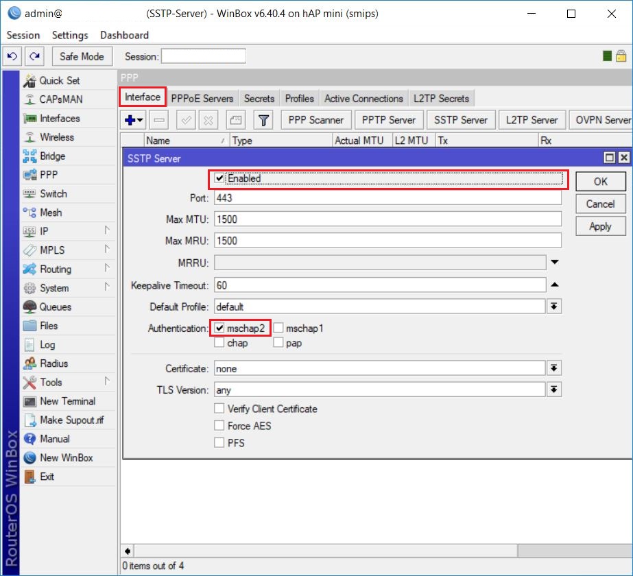This screenshot has width=633, height=576.
Task: Enable the mschap1 authentication checkbox
Action: pyautogui.click(x=278, y=328)
